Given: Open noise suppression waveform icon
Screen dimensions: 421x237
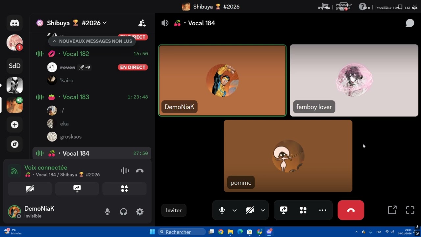Looking at the screenshot, I should click(x=125, y=171).
